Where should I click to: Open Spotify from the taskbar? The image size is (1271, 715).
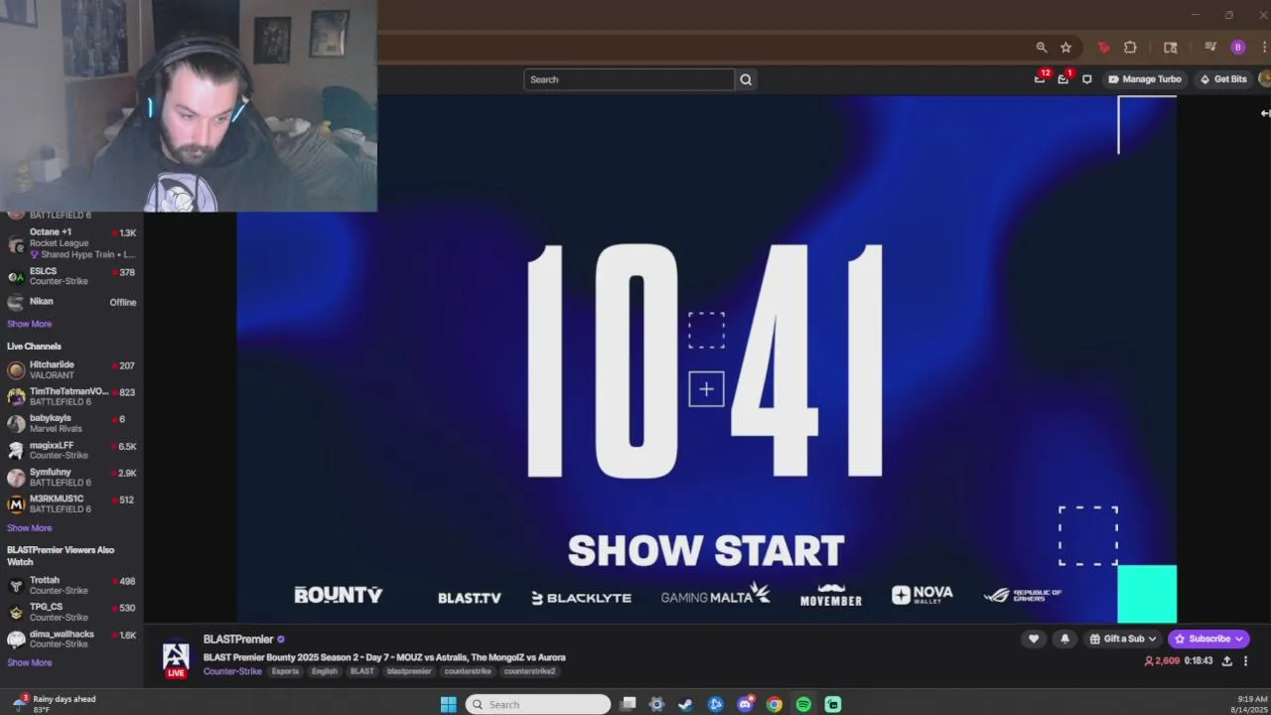(803, 704)
